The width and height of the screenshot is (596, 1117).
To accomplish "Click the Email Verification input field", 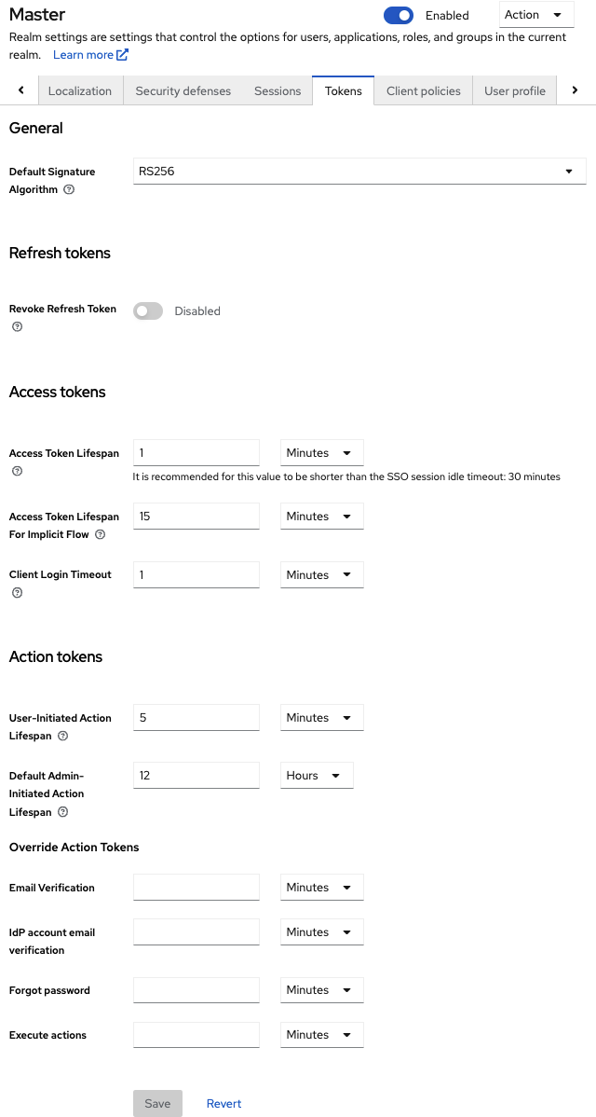I will [x=196, y=887].
